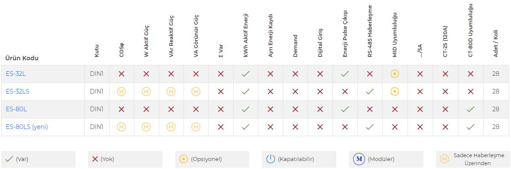The height and width of the screenshot is (169, 511).
Task: Click the CT-80D Uyumluluğu checkmark for ES-80L
Action: tap(471, 109)
